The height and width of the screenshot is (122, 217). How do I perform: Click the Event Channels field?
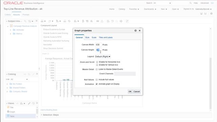pos(125,74)
